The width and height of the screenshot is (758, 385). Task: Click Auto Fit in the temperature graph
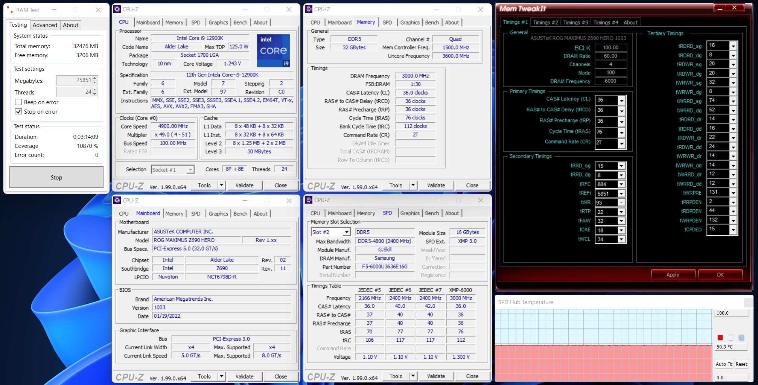click(x=724, y=364)
